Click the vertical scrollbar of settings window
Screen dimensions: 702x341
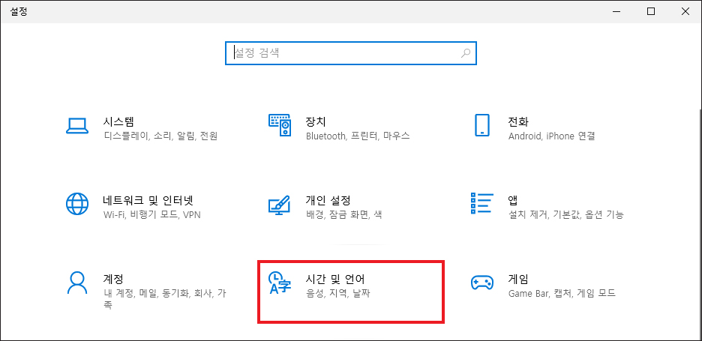[699, 224]
